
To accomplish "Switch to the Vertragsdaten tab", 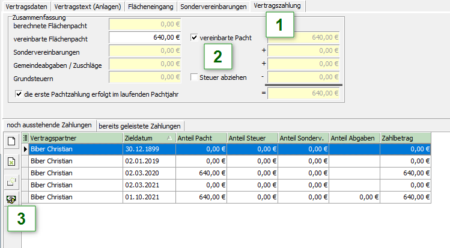I will point(25,7).
